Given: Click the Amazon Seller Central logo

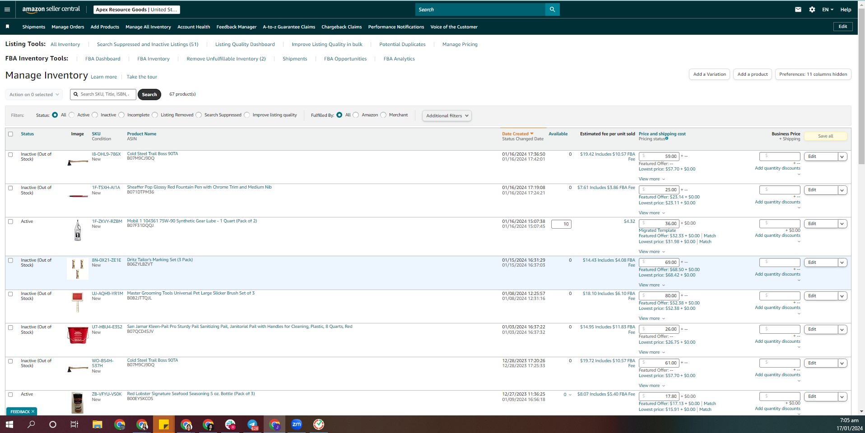Looking at the screenshot, I should tap(51, 9).
